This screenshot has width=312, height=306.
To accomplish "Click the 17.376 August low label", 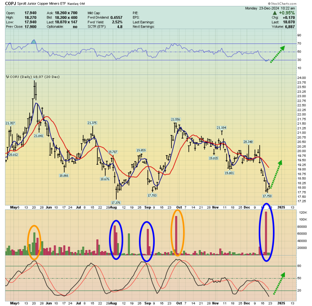I will [x=116, y=203].
